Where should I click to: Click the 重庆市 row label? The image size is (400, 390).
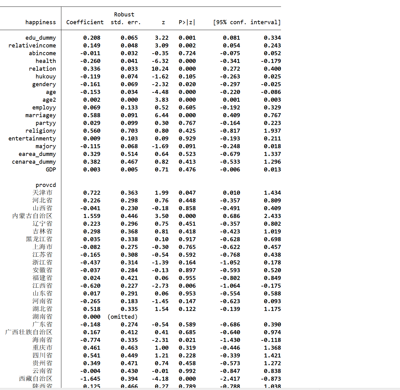tap(42, 348)
